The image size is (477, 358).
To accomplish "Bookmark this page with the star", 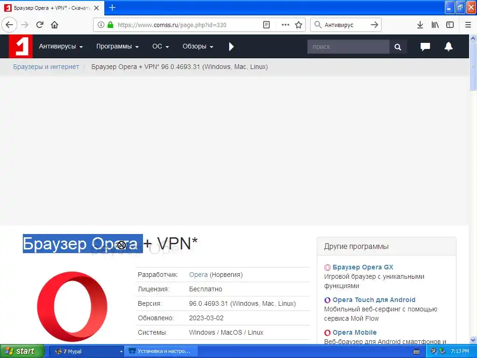I will (x=299, y=25).
